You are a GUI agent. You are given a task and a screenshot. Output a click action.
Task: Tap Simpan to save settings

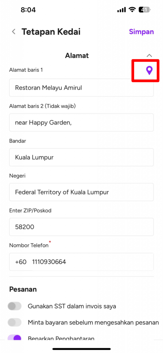click(x=141, y=32)
